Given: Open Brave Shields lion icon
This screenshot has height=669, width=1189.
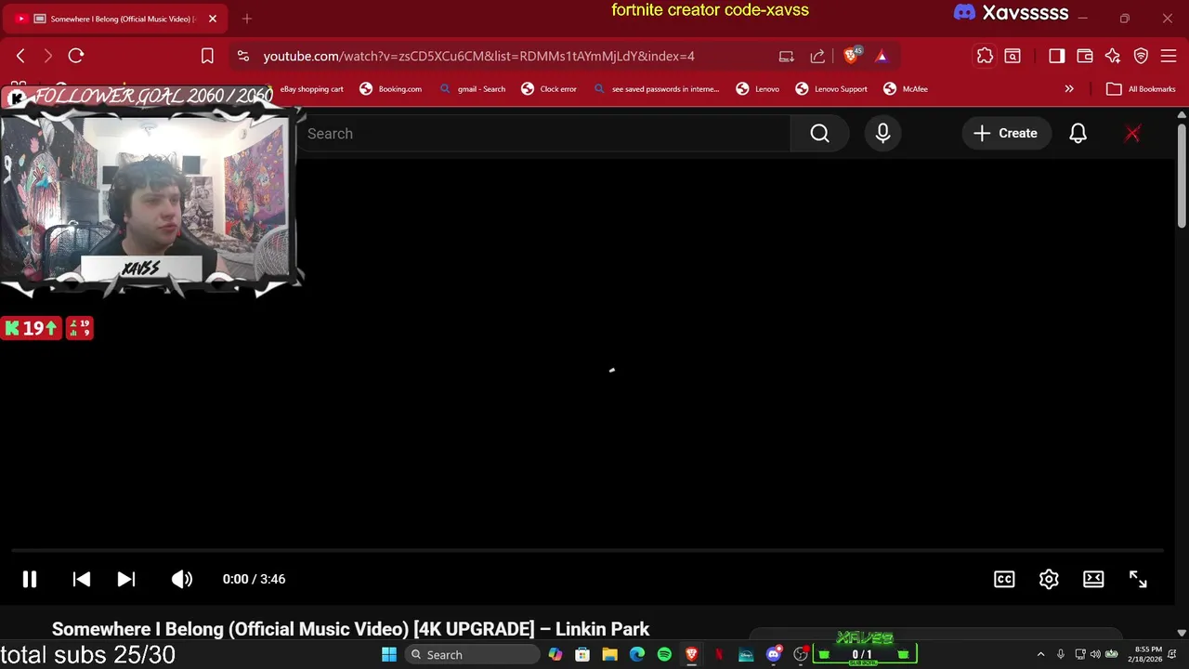Looking at the screenshot, I should coord(851,56).
